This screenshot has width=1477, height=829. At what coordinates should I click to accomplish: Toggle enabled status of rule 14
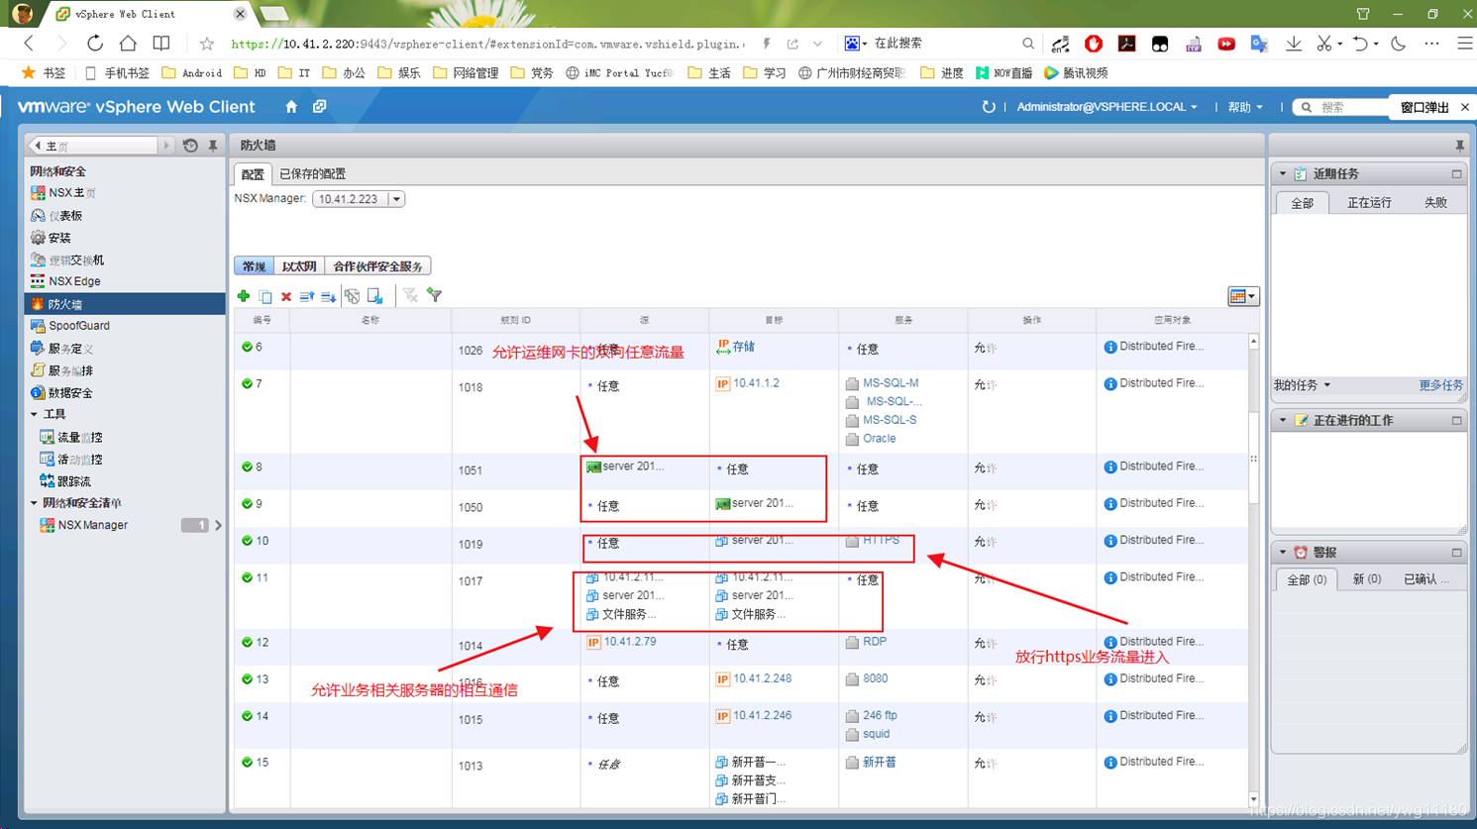[x=247, y=715]
